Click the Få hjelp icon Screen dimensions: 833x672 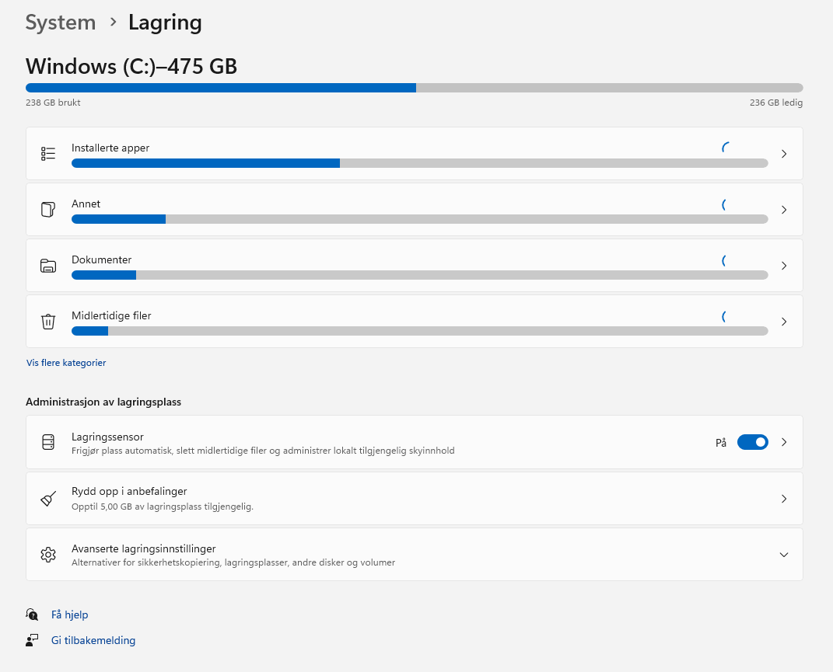32,615
